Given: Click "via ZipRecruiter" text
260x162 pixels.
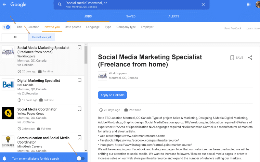Looking at the screenshot, I should click(x=28, y=93).
